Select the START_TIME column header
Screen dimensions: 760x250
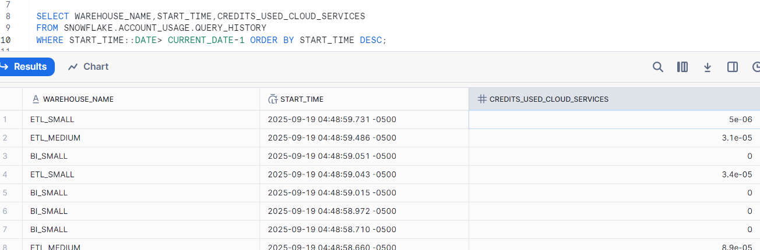coord(364,99)
